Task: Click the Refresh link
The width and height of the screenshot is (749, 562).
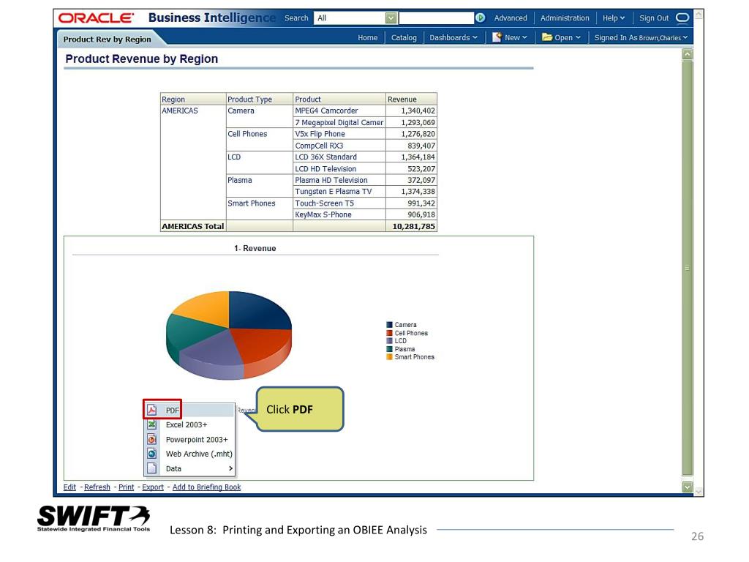Action: click(x=97, y=487)
